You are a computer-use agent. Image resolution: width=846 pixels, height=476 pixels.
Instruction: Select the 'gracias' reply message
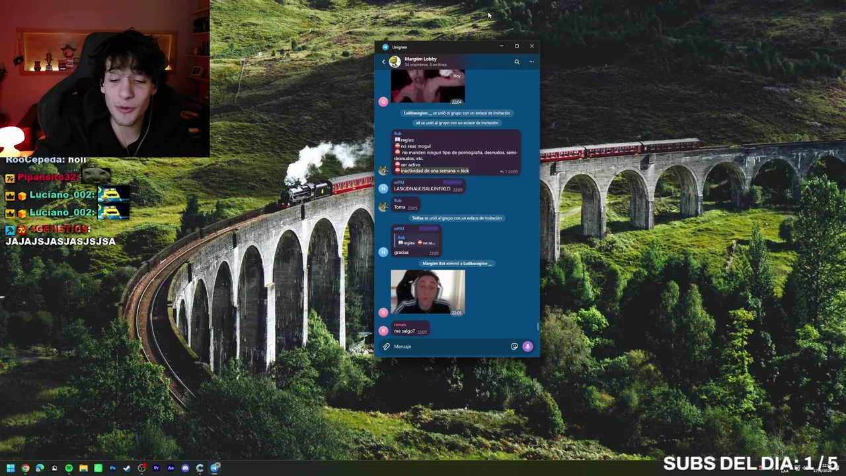(416, 241)
